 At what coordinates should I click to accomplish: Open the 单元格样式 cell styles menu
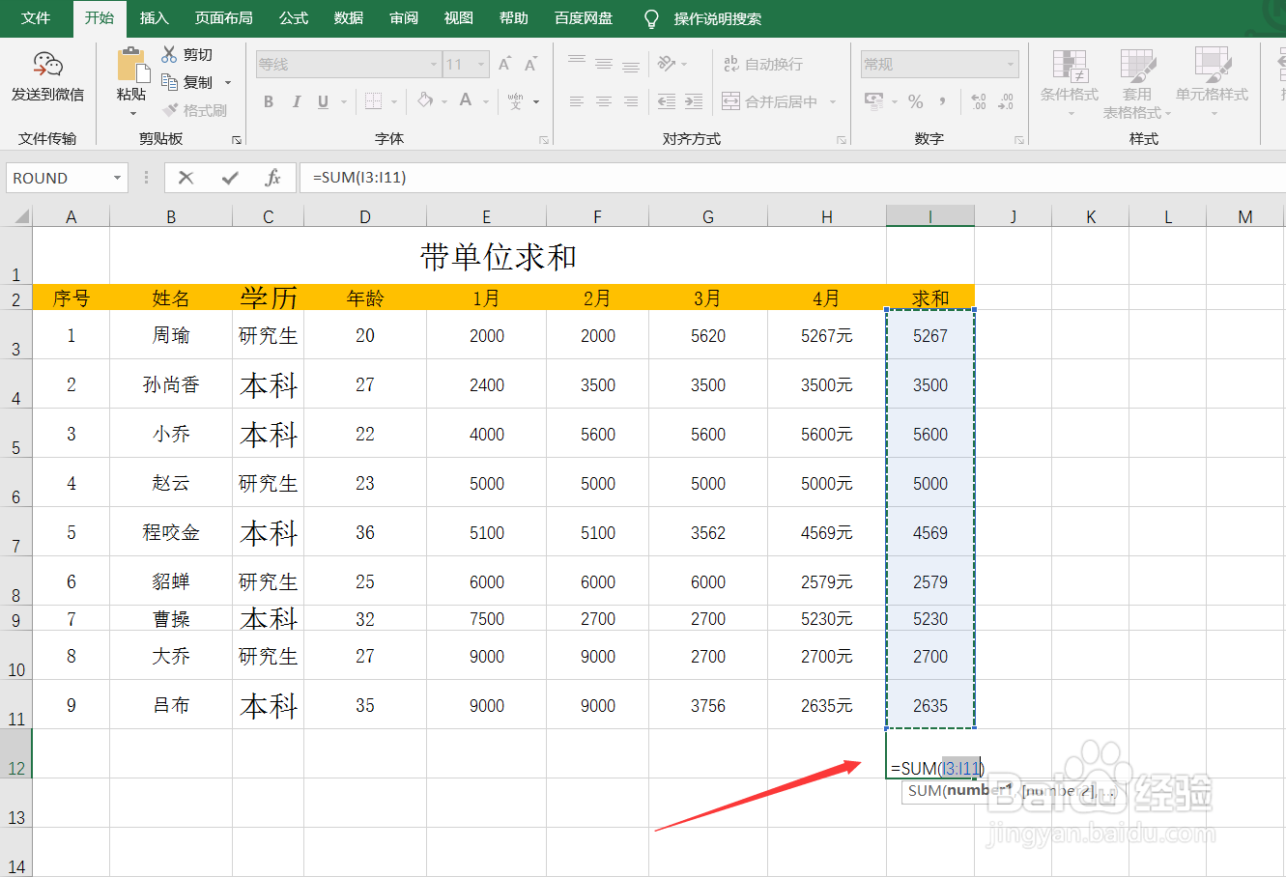(x=1212, y=82)
